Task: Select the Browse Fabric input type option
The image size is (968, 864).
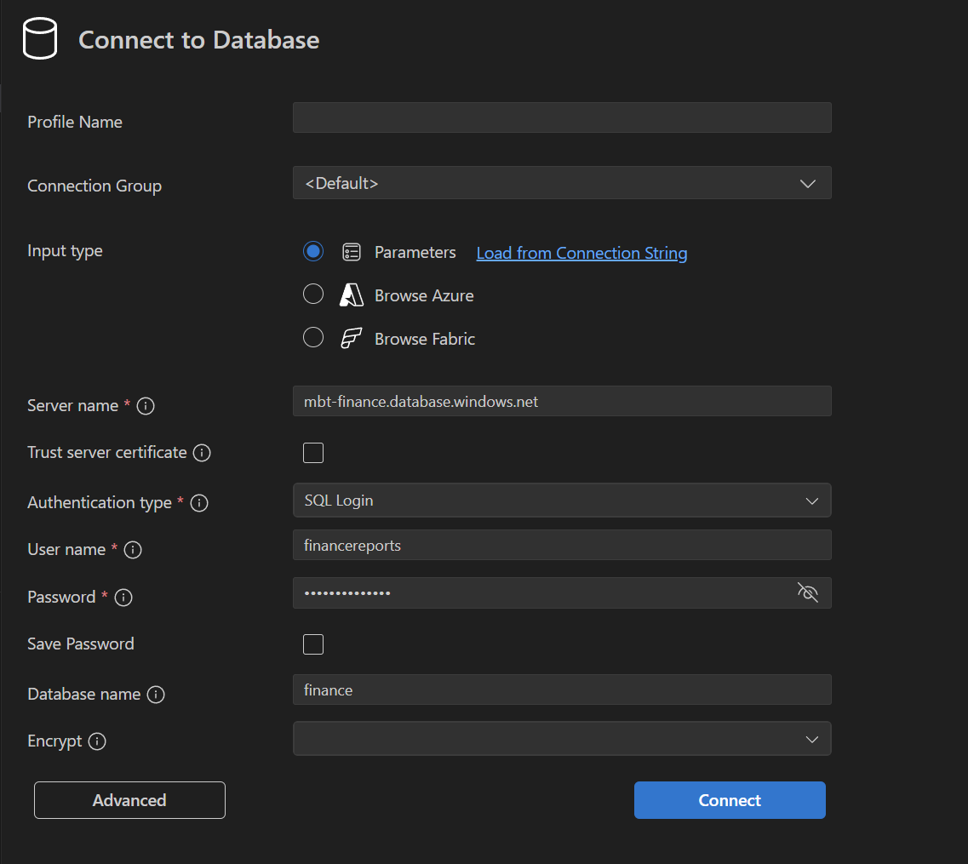Action: click(x=313, y=337)
